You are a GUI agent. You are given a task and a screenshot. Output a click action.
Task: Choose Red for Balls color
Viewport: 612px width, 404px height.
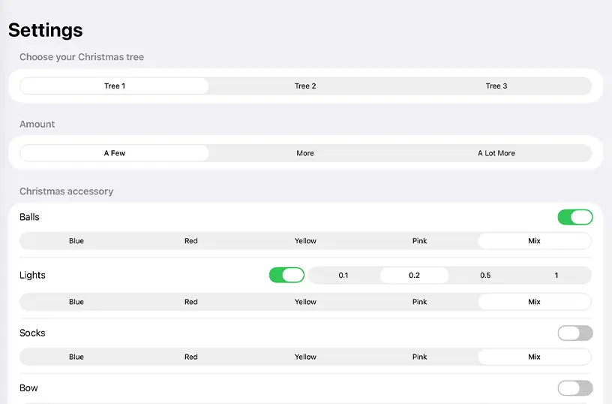click(191, 241)
